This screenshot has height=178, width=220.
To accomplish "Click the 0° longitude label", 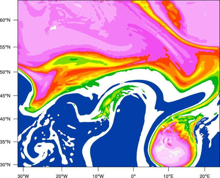I will tap(133, 176).
